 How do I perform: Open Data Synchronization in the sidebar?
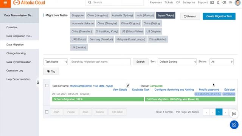[x=19, y=62]
